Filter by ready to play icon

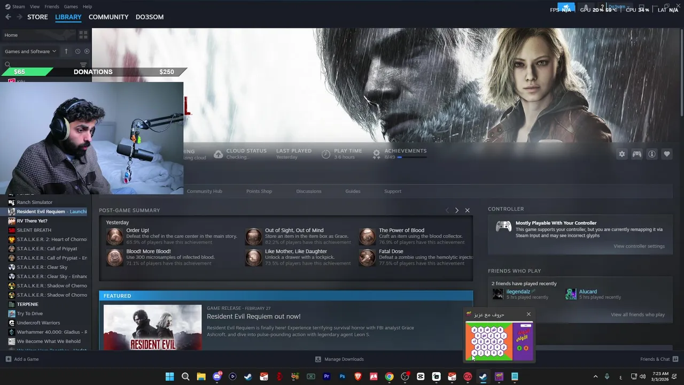[87, 51]
